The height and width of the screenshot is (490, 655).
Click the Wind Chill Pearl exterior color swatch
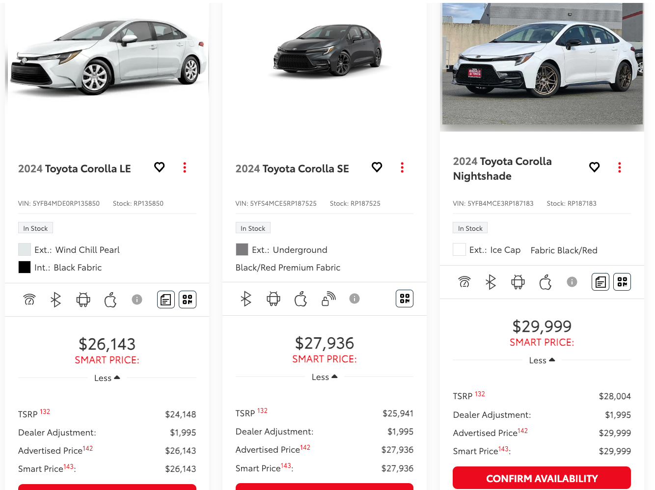pyautogui.click(x=25, y=249)
